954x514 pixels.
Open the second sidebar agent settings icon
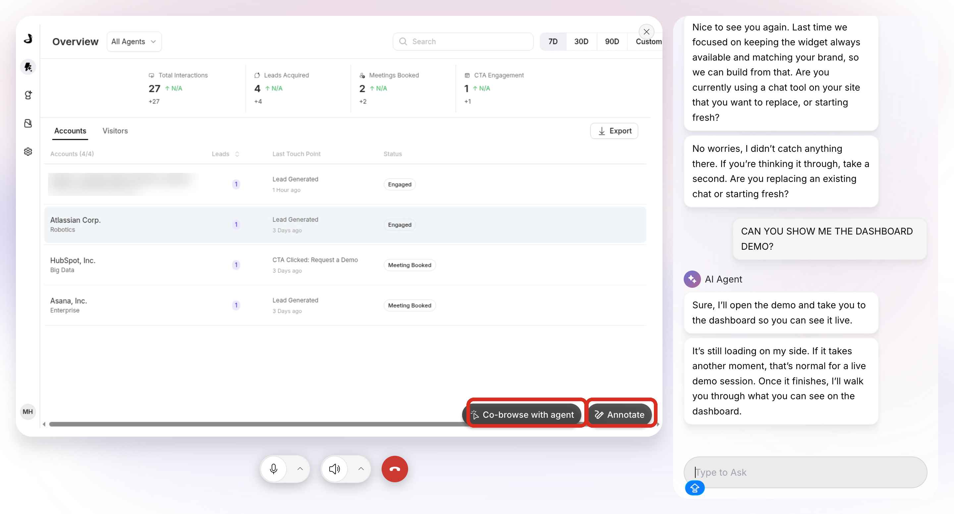tap(28, 95)
